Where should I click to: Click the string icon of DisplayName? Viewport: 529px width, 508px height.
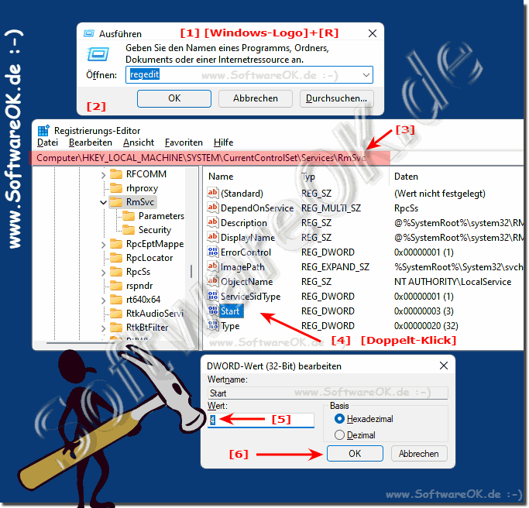click(x=212, y=238)
